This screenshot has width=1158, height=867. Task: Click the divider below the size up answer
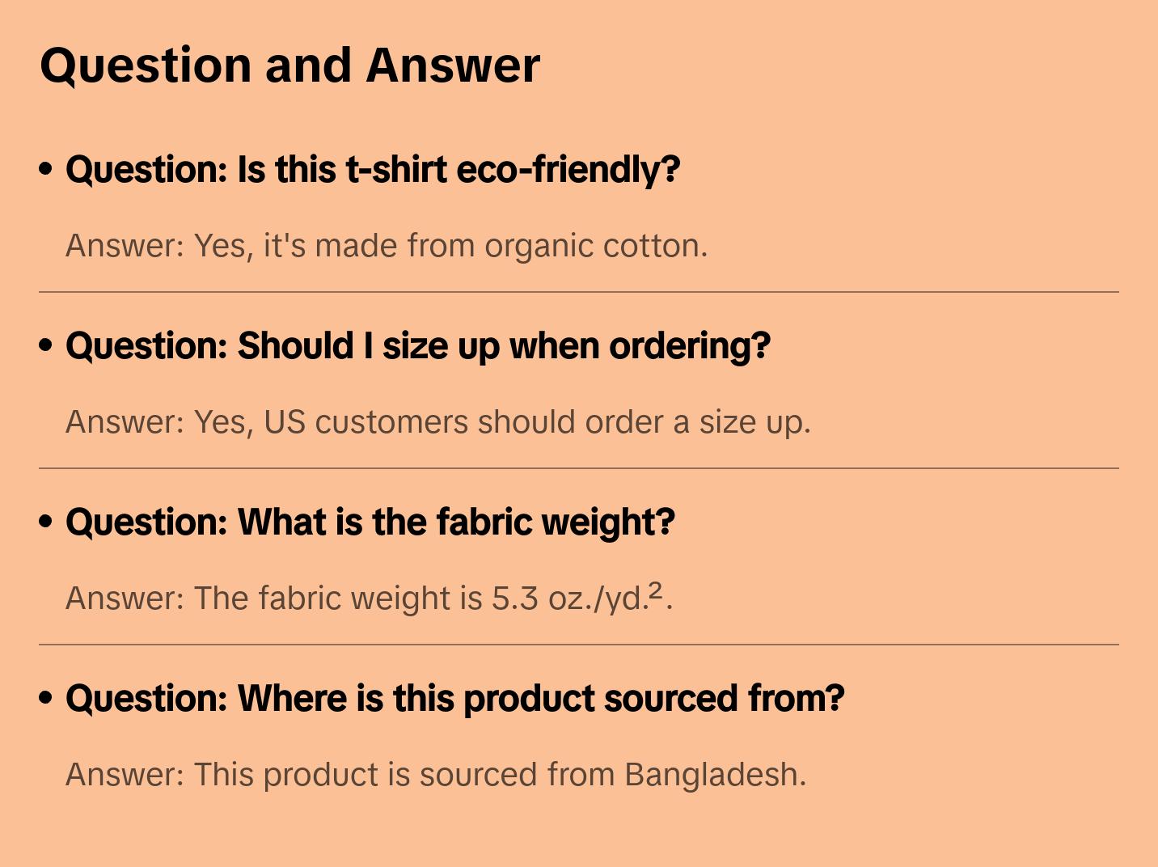click(579, 468)
